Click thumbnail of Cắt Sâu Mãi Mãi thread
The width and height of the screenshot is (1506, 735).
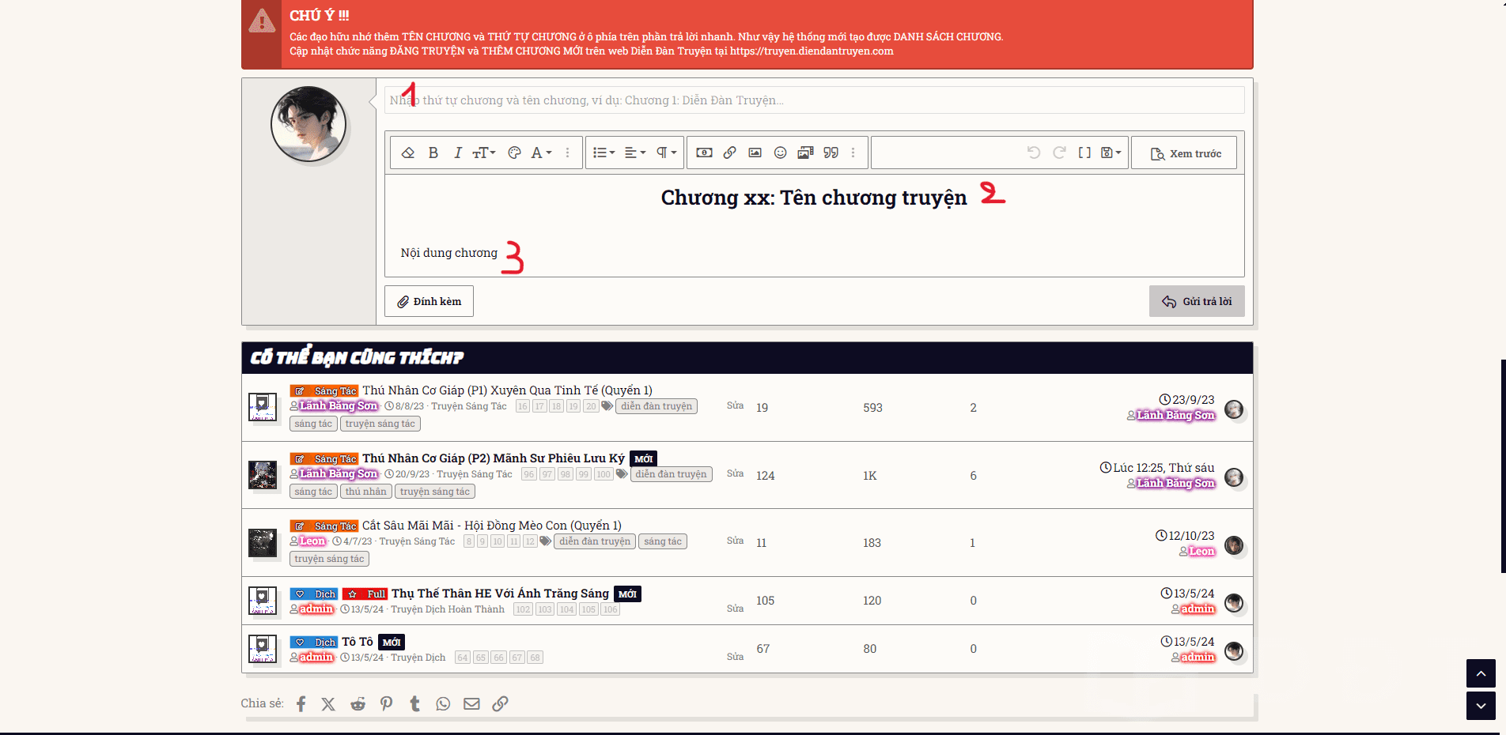[263, 543]
